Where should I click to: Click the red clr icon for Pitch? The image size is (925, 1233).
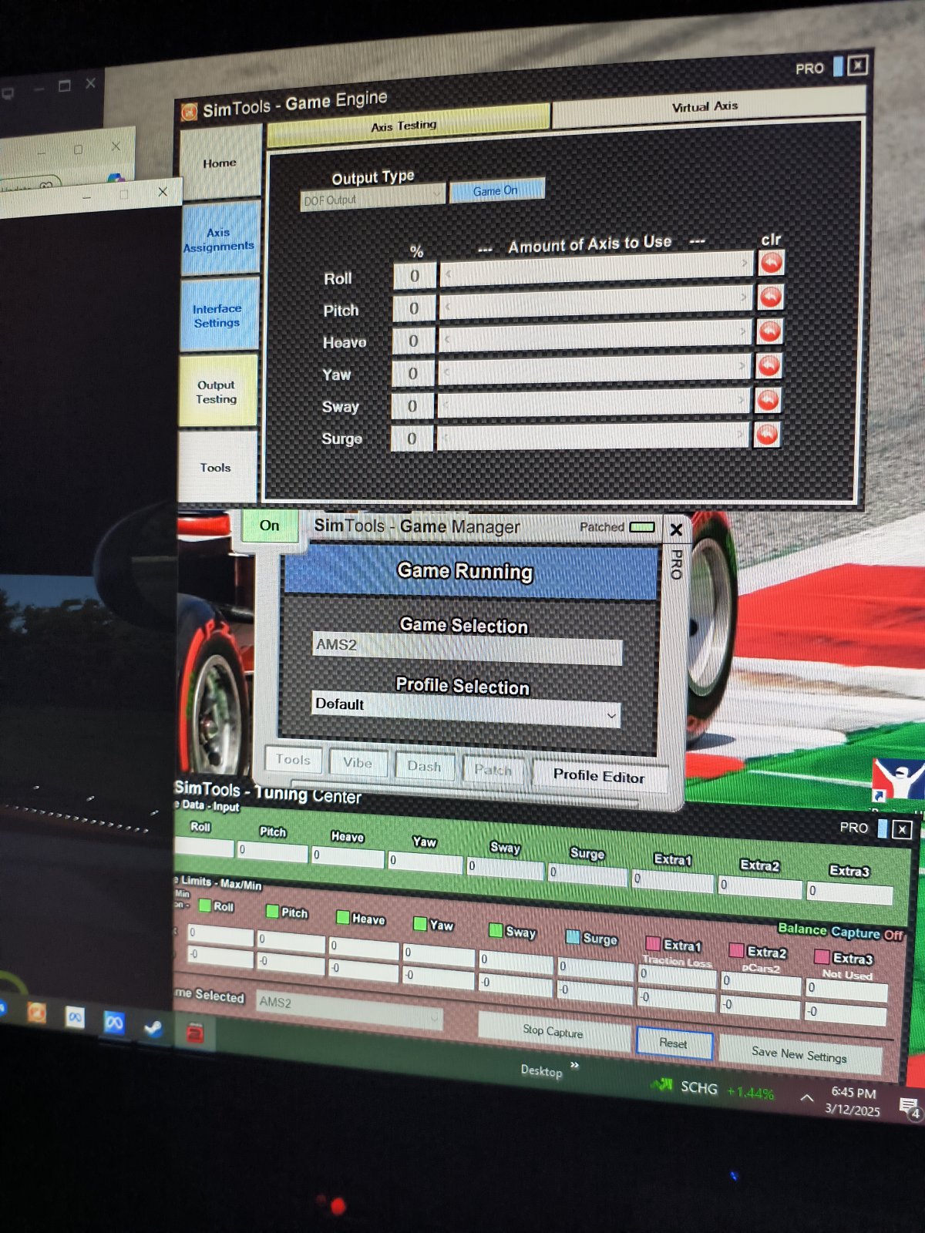(770, 297)
